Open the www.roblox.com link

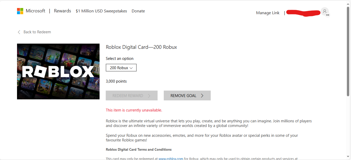tap(171, 159)
